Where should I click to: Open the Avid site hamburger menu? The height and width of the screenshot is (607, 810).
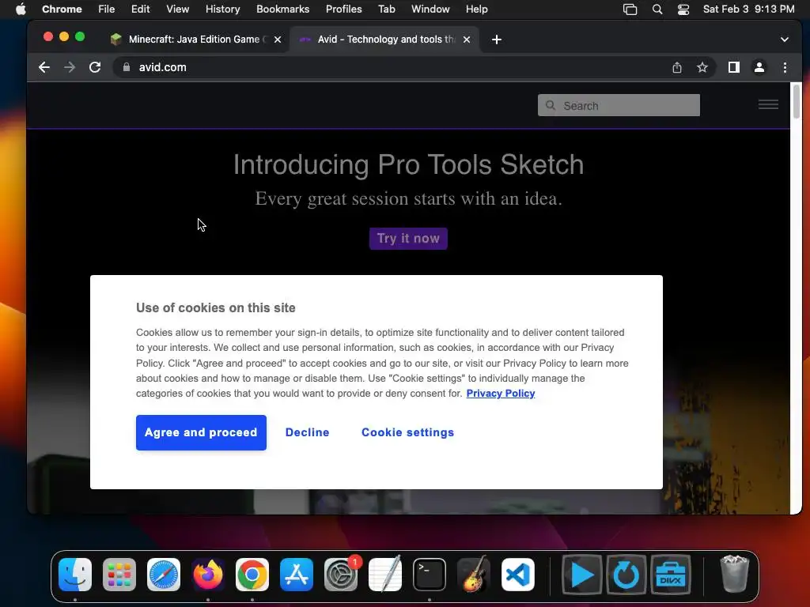[768, 104]
